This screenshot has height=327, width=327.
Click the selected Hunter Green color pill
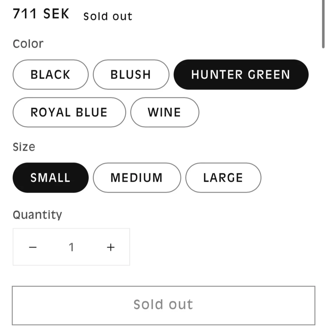[x=241, y=75]
